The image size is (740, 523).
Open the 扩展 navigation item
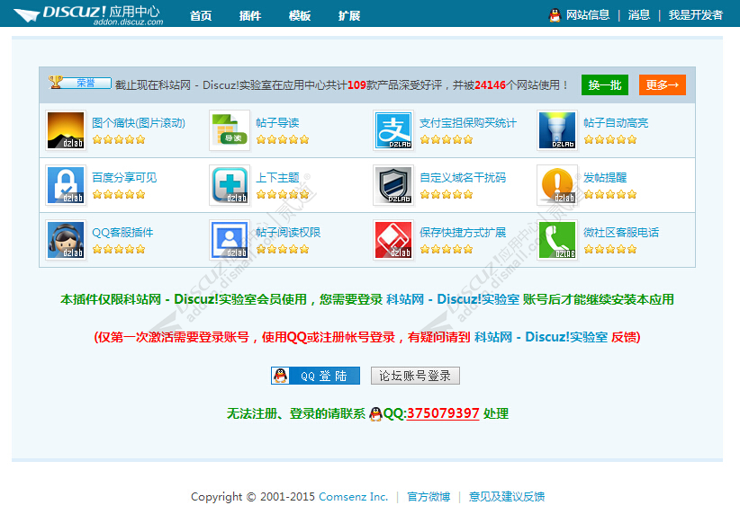[x=349, y=16]
